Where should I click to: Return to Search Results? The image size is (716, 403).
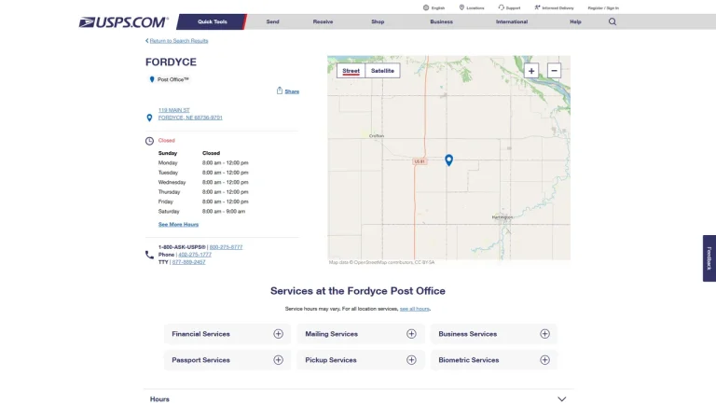[x=177, y=41]
